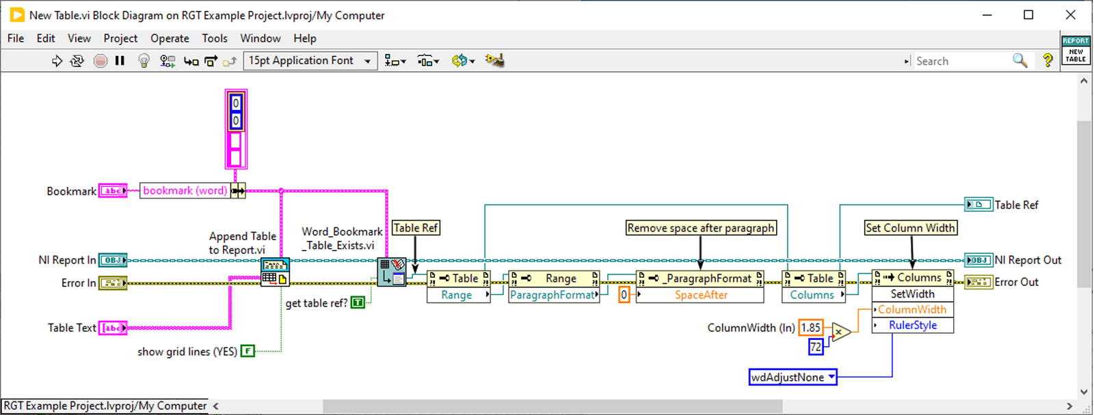The width and height of the screenshot is (1094, 415).
Task: Click the Table Ref comment label
Action: (416, 228)
